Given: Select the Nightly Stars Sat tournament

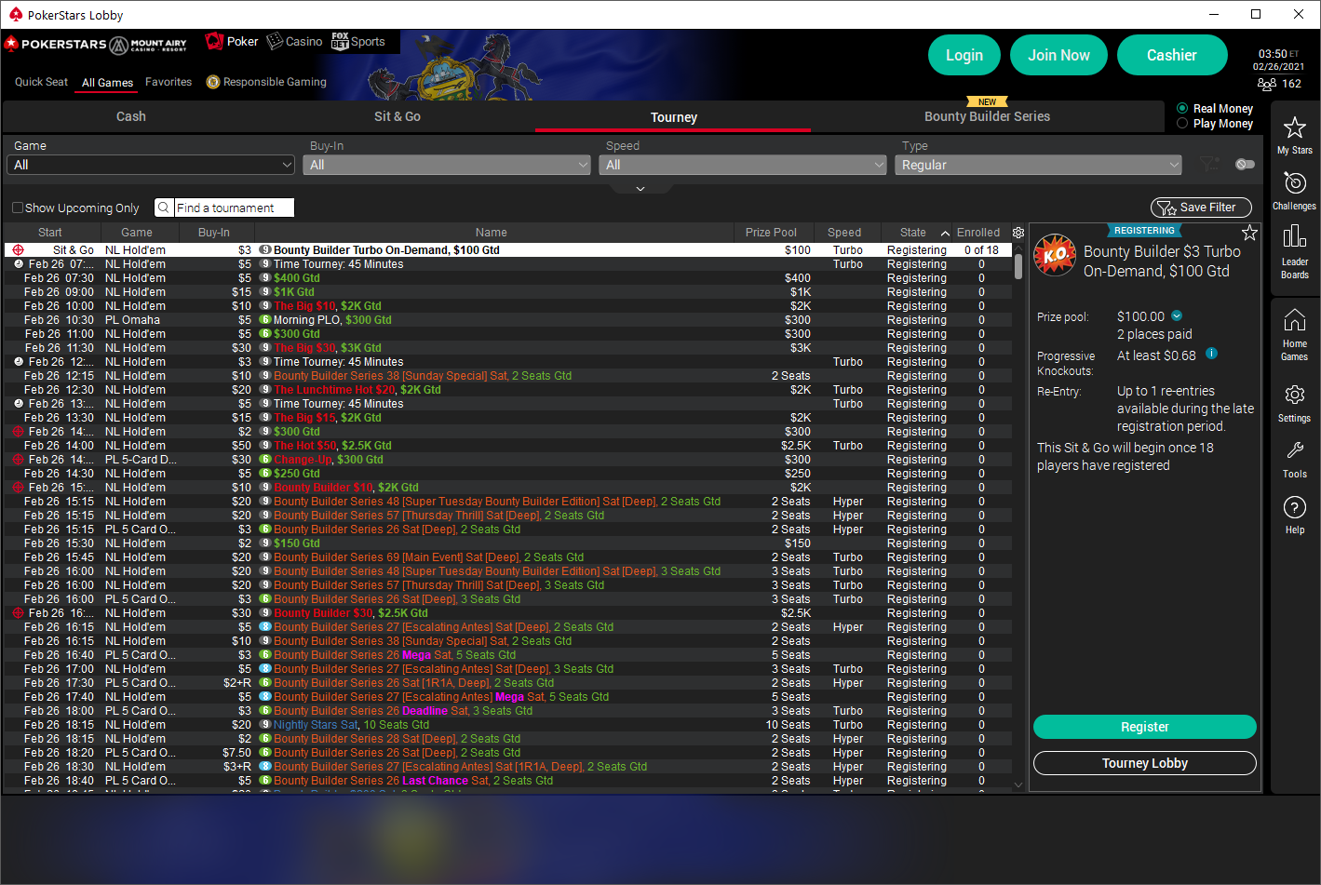Looking at the screenshot, I should point(507,725).
